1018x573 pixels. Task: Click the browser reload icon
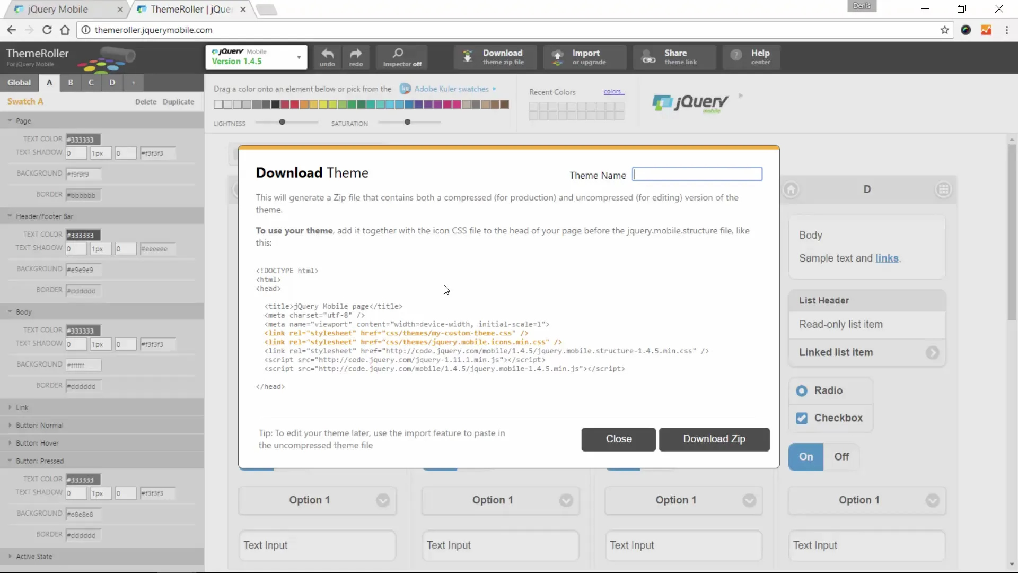[x=47, y=30]
